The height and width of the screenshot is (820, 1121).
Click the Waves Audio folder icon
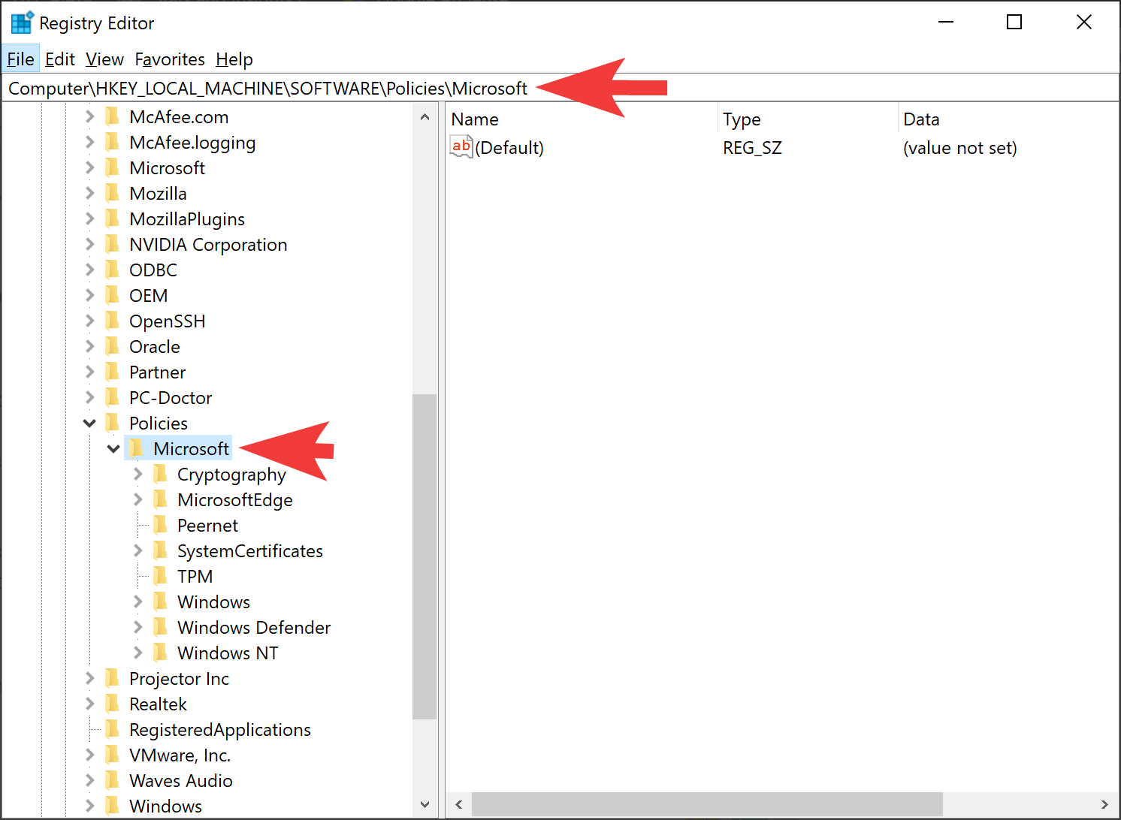112,780
